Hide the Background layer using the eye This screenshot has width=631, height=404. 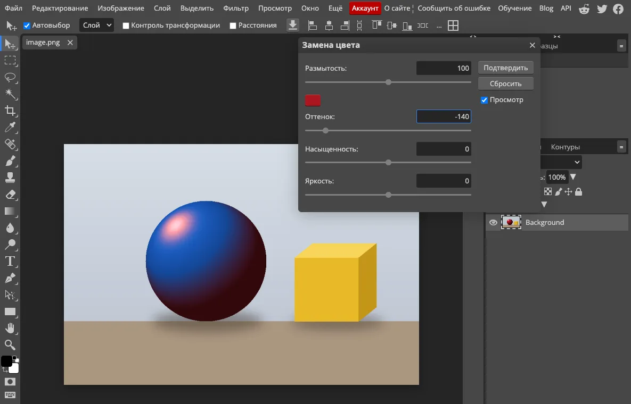[493, 223]
